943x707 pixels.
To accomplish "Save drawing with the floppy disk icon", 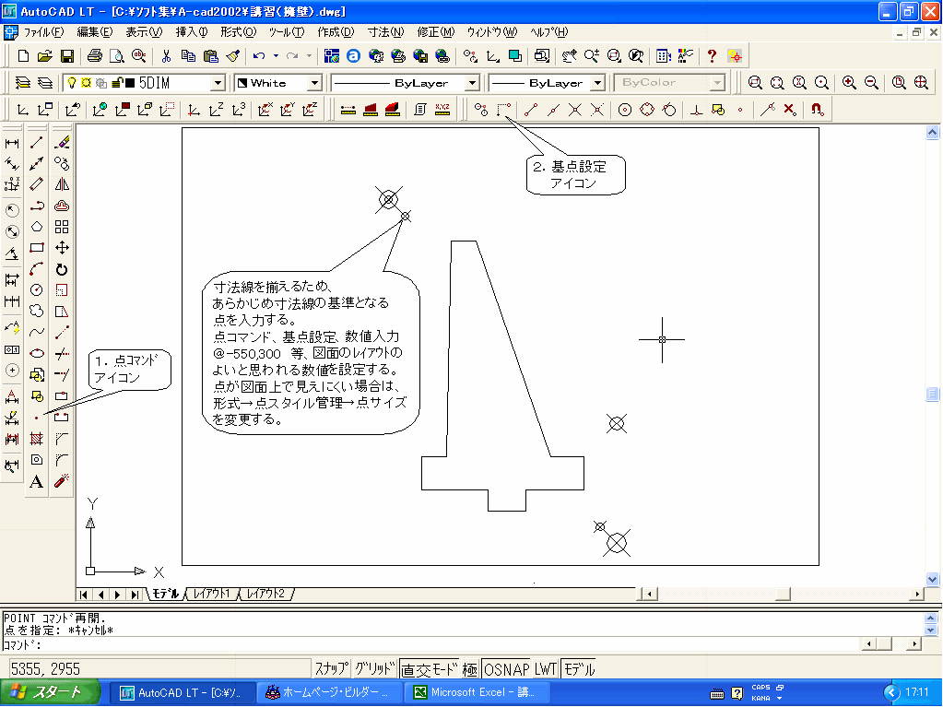I will [x=66, y=56].
